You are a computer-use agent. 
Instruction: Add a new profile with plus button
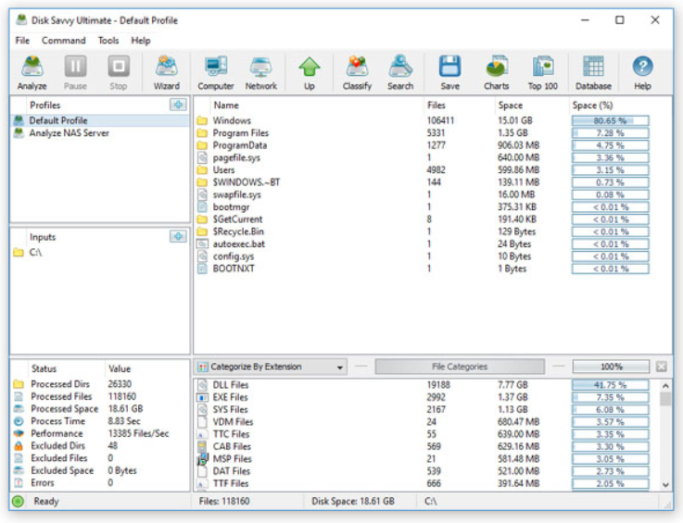click(x=178, y=105)
